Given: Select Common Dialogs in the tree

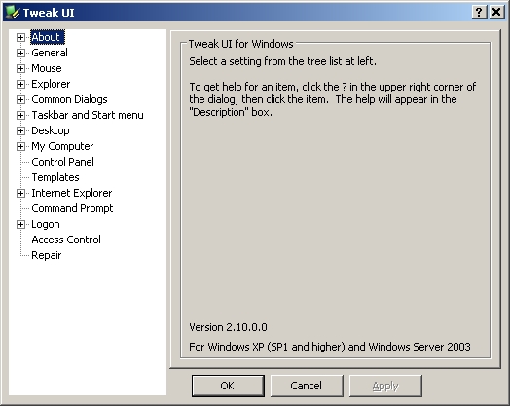Looking at the screenshot, I should (x=69, y=99).
